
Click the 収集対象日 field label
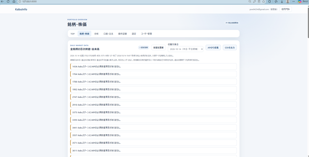click(x=173, y=44)
